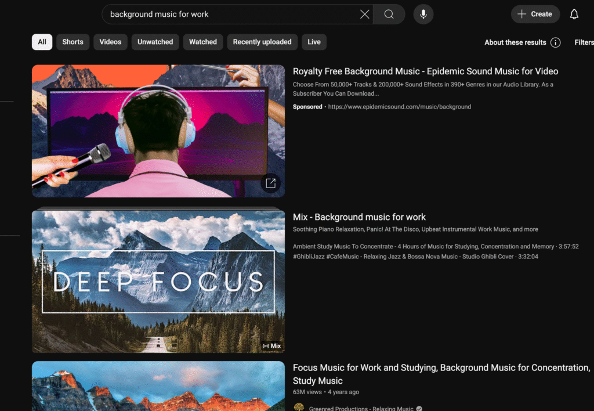
Task: Select the Unwatched filter chip
Action: [x=155, y=42]
